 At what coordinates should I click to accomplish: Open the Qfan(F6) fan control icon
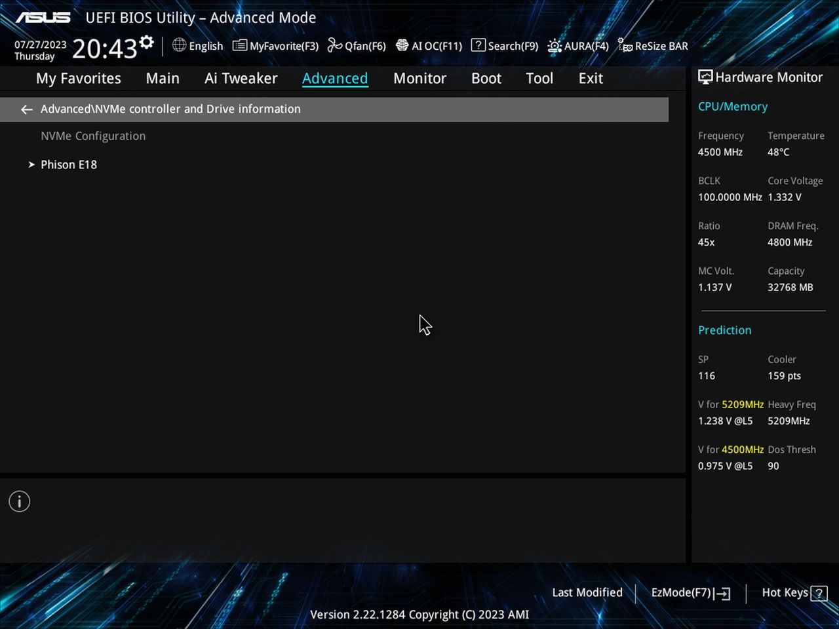(335, 45)
